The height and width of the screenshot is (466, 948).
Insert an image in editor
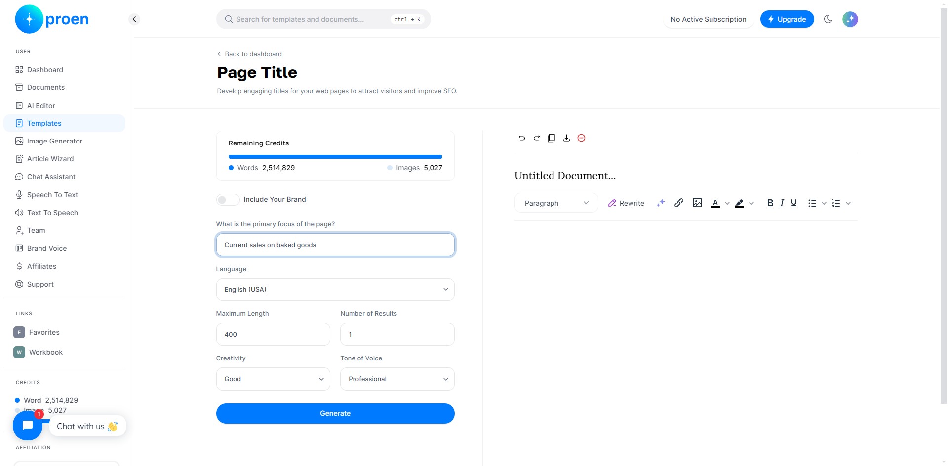(697, 203)
